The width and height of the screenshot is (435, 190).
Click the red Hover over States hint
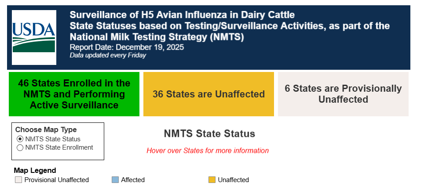pyautogui.click(x=208, y=151)
